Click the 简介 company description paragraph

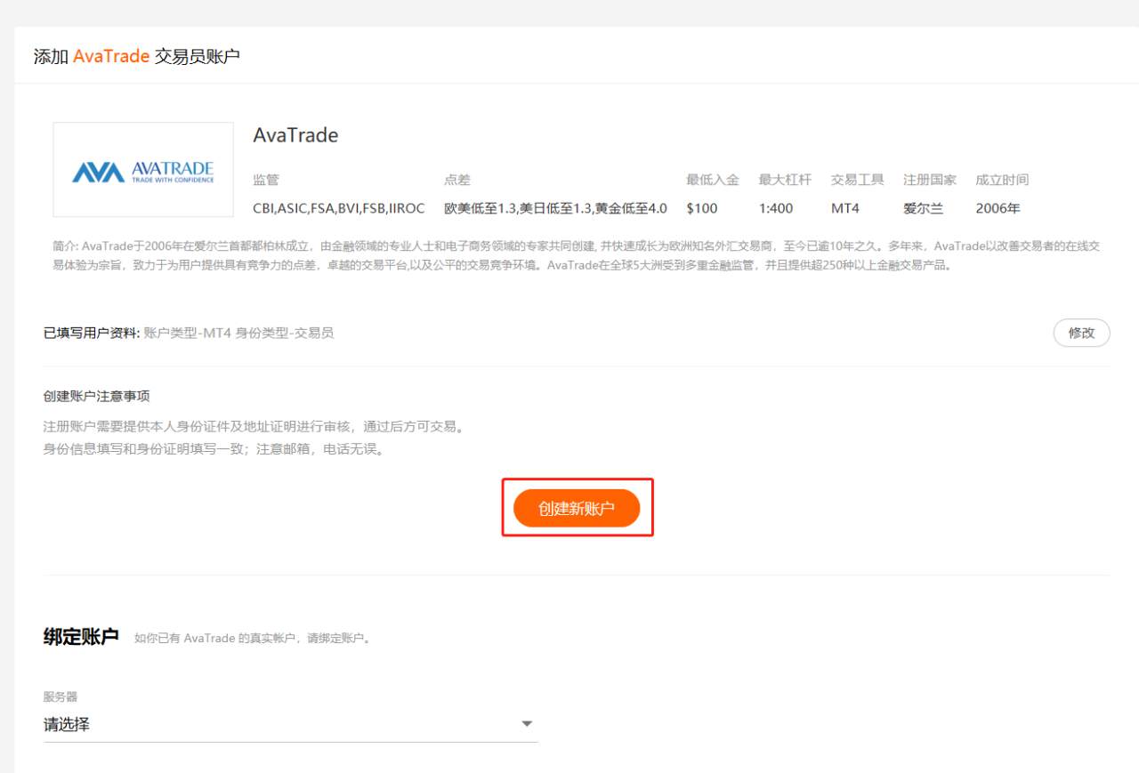[x=577, y=256]
